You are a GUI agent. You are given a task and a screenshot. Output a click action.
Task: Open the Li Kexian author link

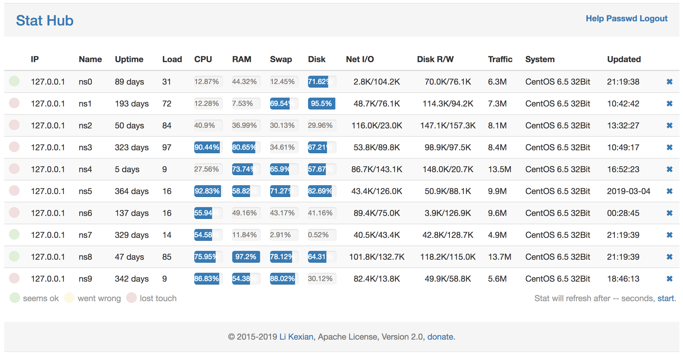(296, 337)
